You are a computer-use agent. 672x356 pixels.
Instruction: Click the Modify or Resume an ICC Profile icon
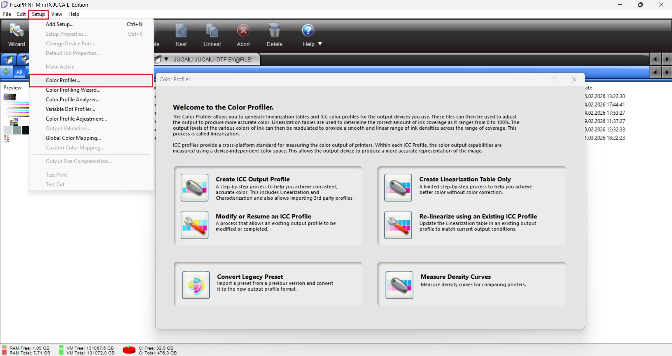point(195,225)
